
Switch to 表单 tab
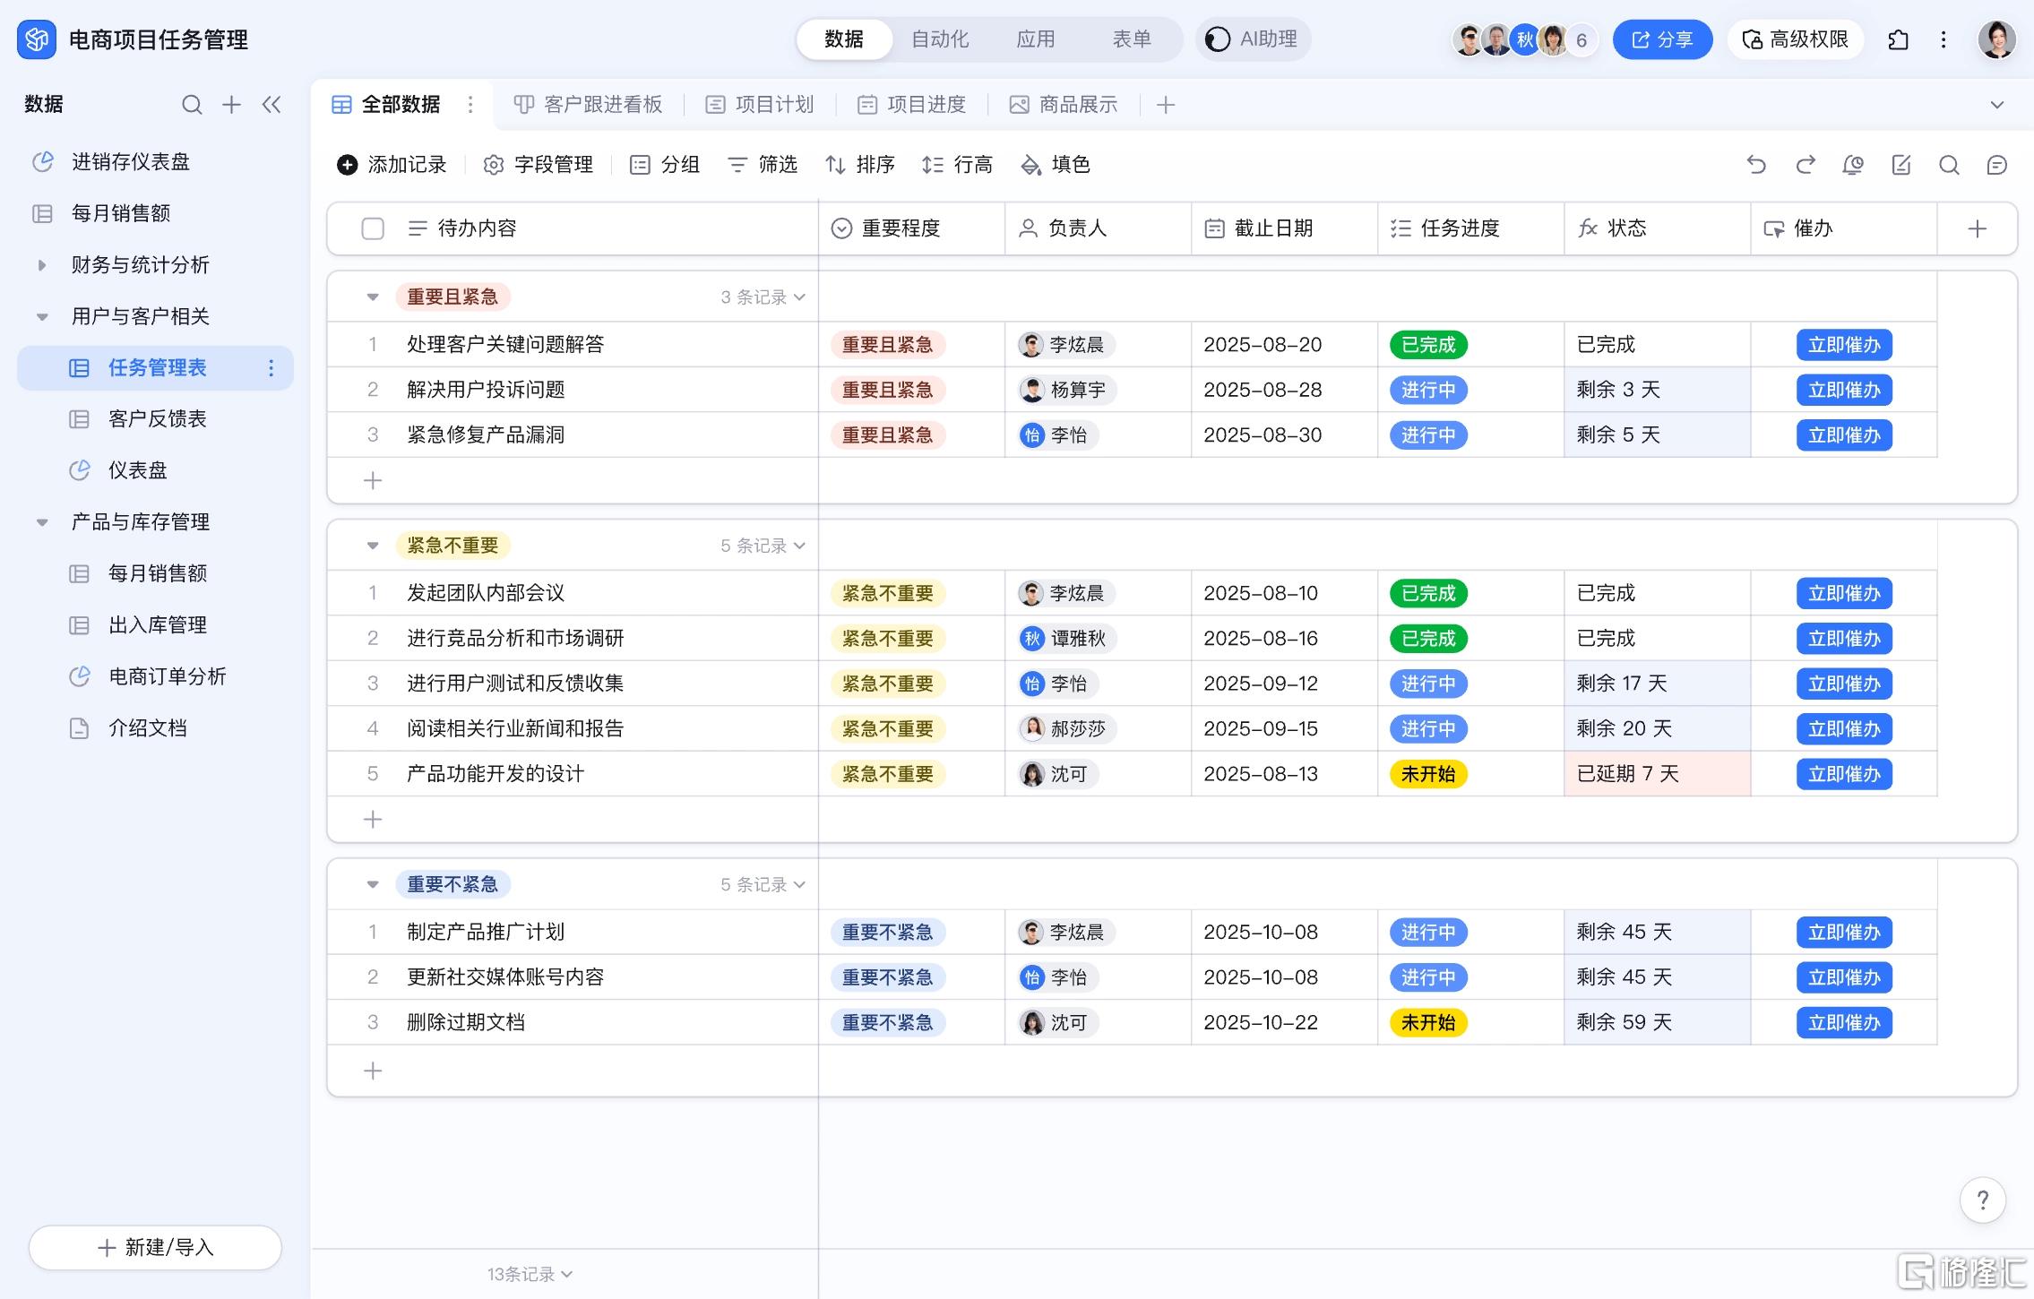[x=1132, y=39]
